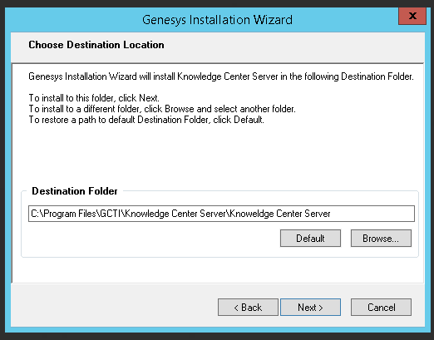The width and height of the screenshot is (434, 340).
Task: Click empty space left of the Back button
Action: (x=114, y=307)
